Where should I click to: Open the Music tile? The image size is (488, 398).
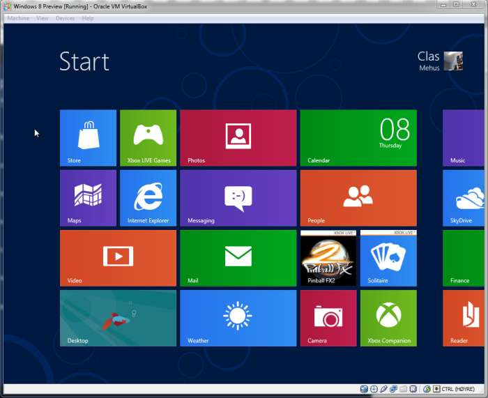pos(464,138)
